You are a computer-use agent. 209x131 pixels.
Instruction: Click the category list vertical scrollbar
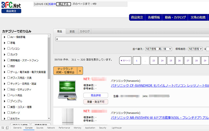49,58
